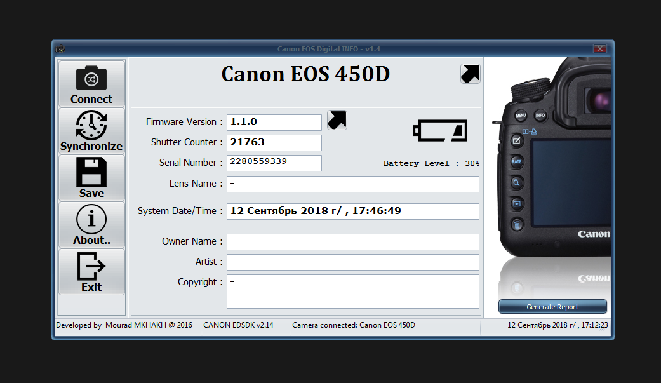Viewport: 661px width, 383px height.
Task: Focus the Lens Name field
Action: (352, 184)
